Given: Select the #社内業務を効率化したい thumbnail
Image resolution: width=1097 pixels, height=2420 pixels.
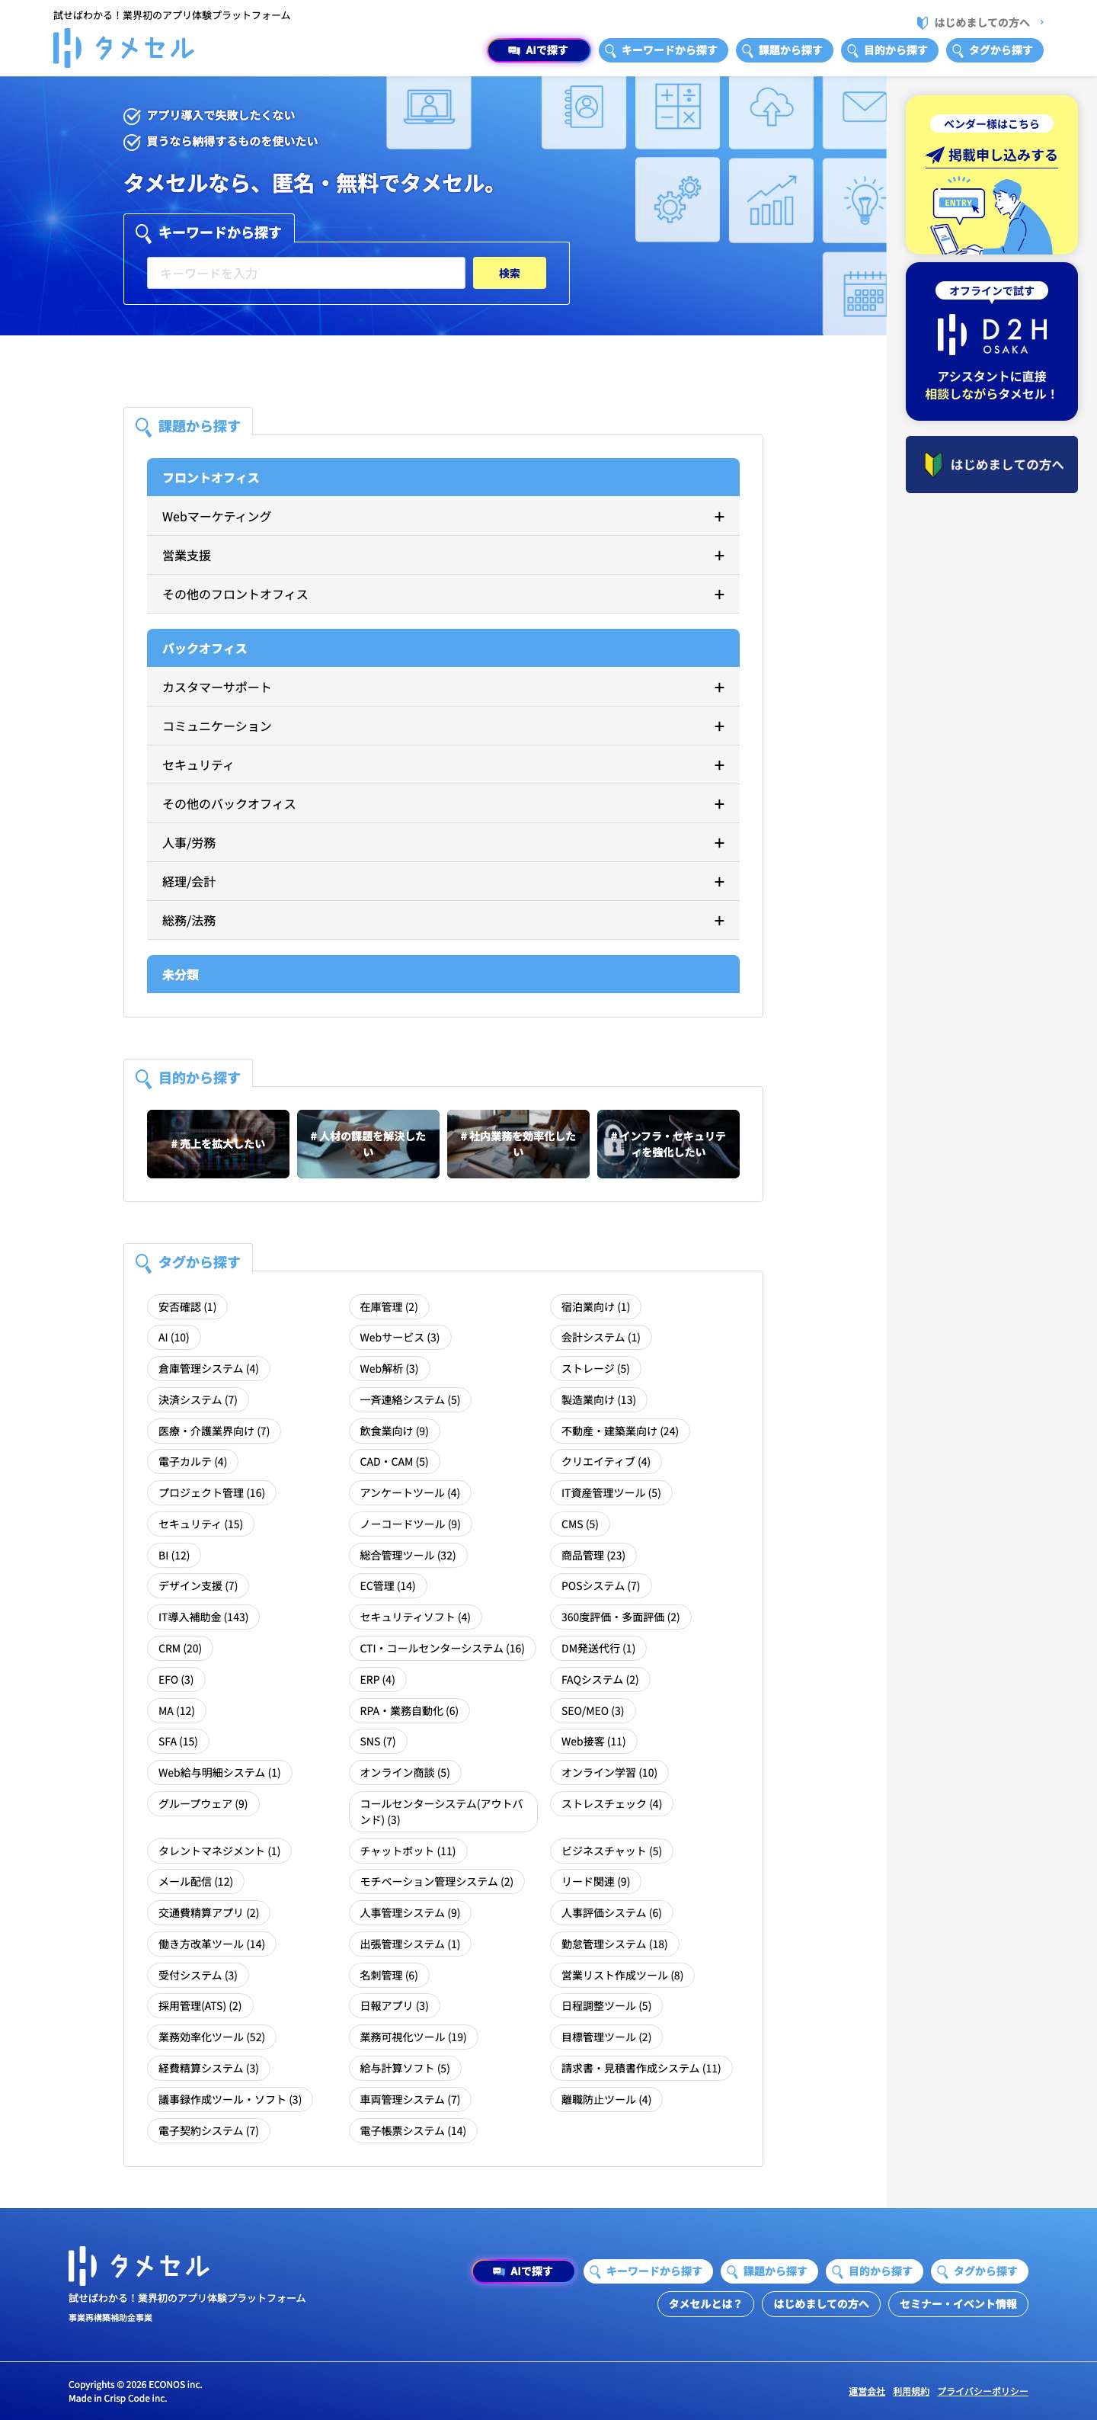Looking at the screenshot, I should click(x=519, y=1144).
